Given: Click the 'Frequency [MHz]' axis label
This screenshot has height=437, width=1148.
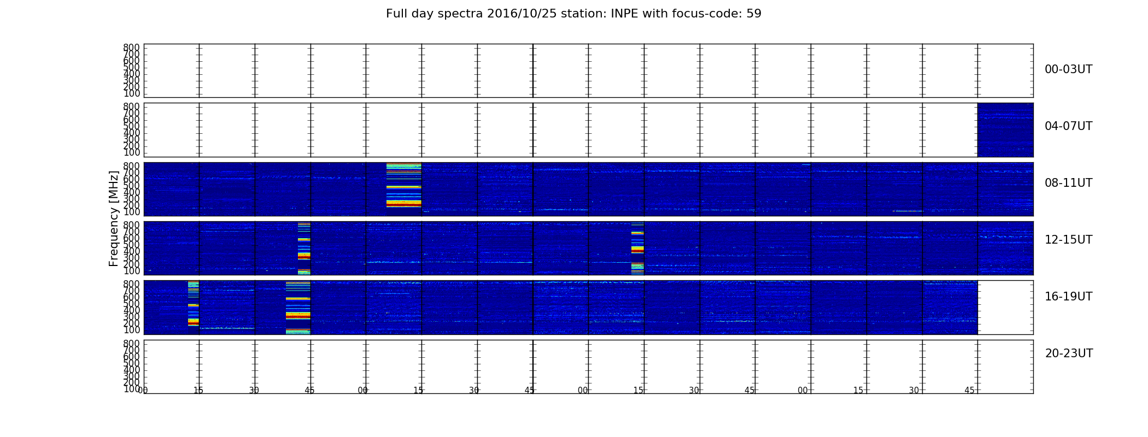Looking at the screenshot, I should tap(114, 218).
